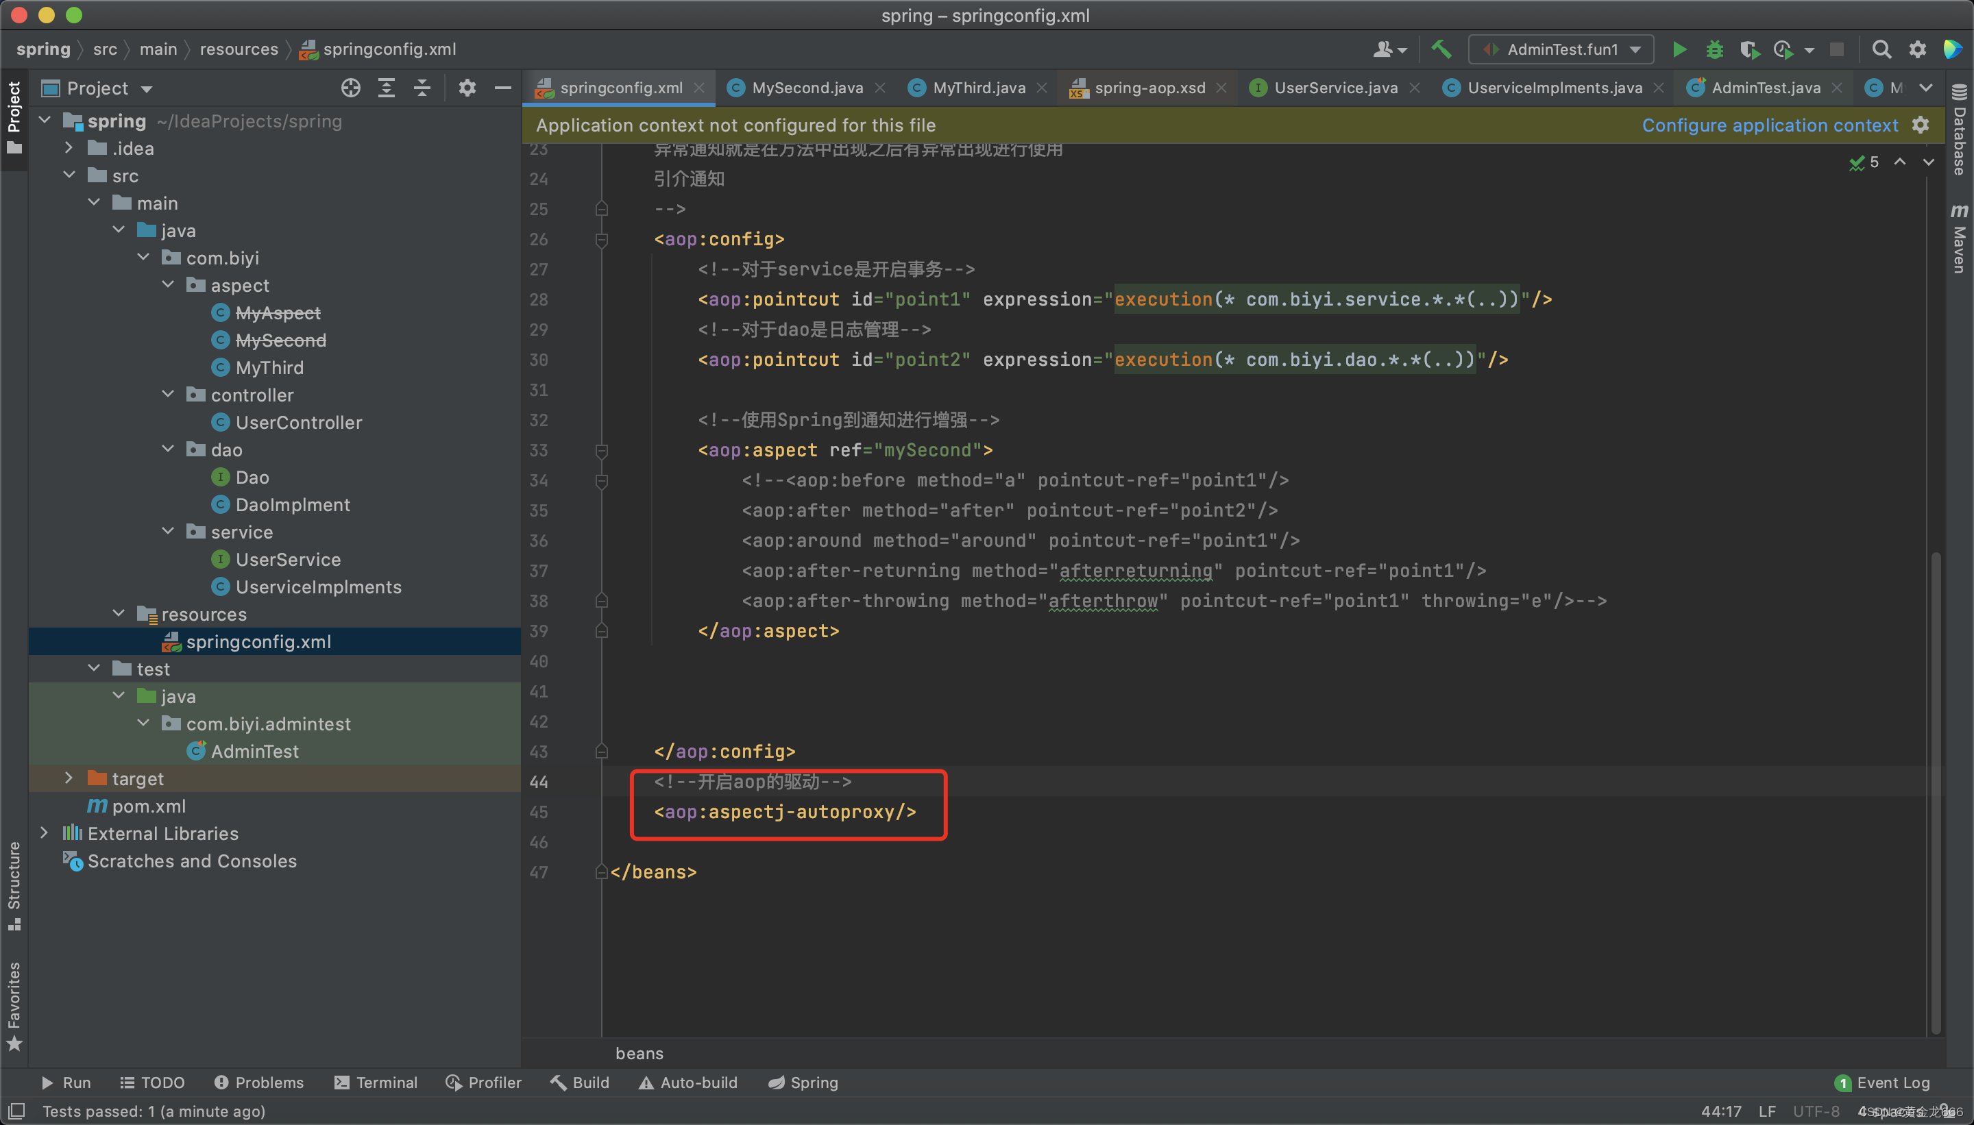1974x1125 pixels.
Task: Open the run configuration dropdown
Action: pos(1561,49)
